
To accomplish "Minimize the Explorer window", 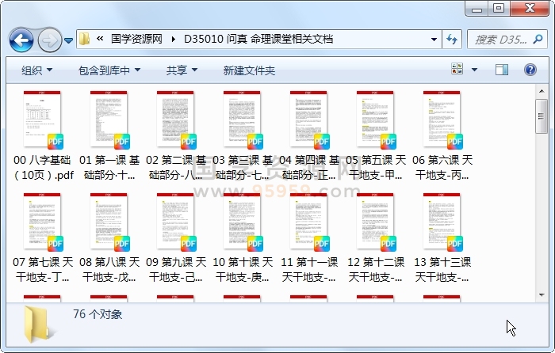I will (477, 9).
